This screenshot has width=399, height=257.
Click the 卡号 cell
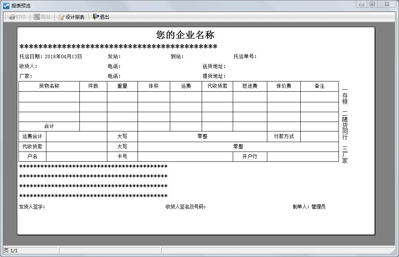pyautogui.click(x=122, y=157)
